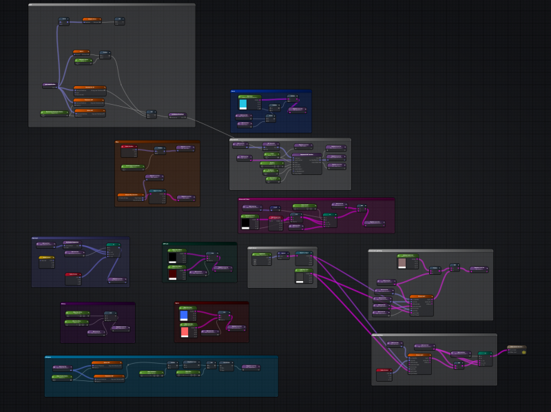Pick the salmon color swatch in the dark red group

(x=184, y=331)
